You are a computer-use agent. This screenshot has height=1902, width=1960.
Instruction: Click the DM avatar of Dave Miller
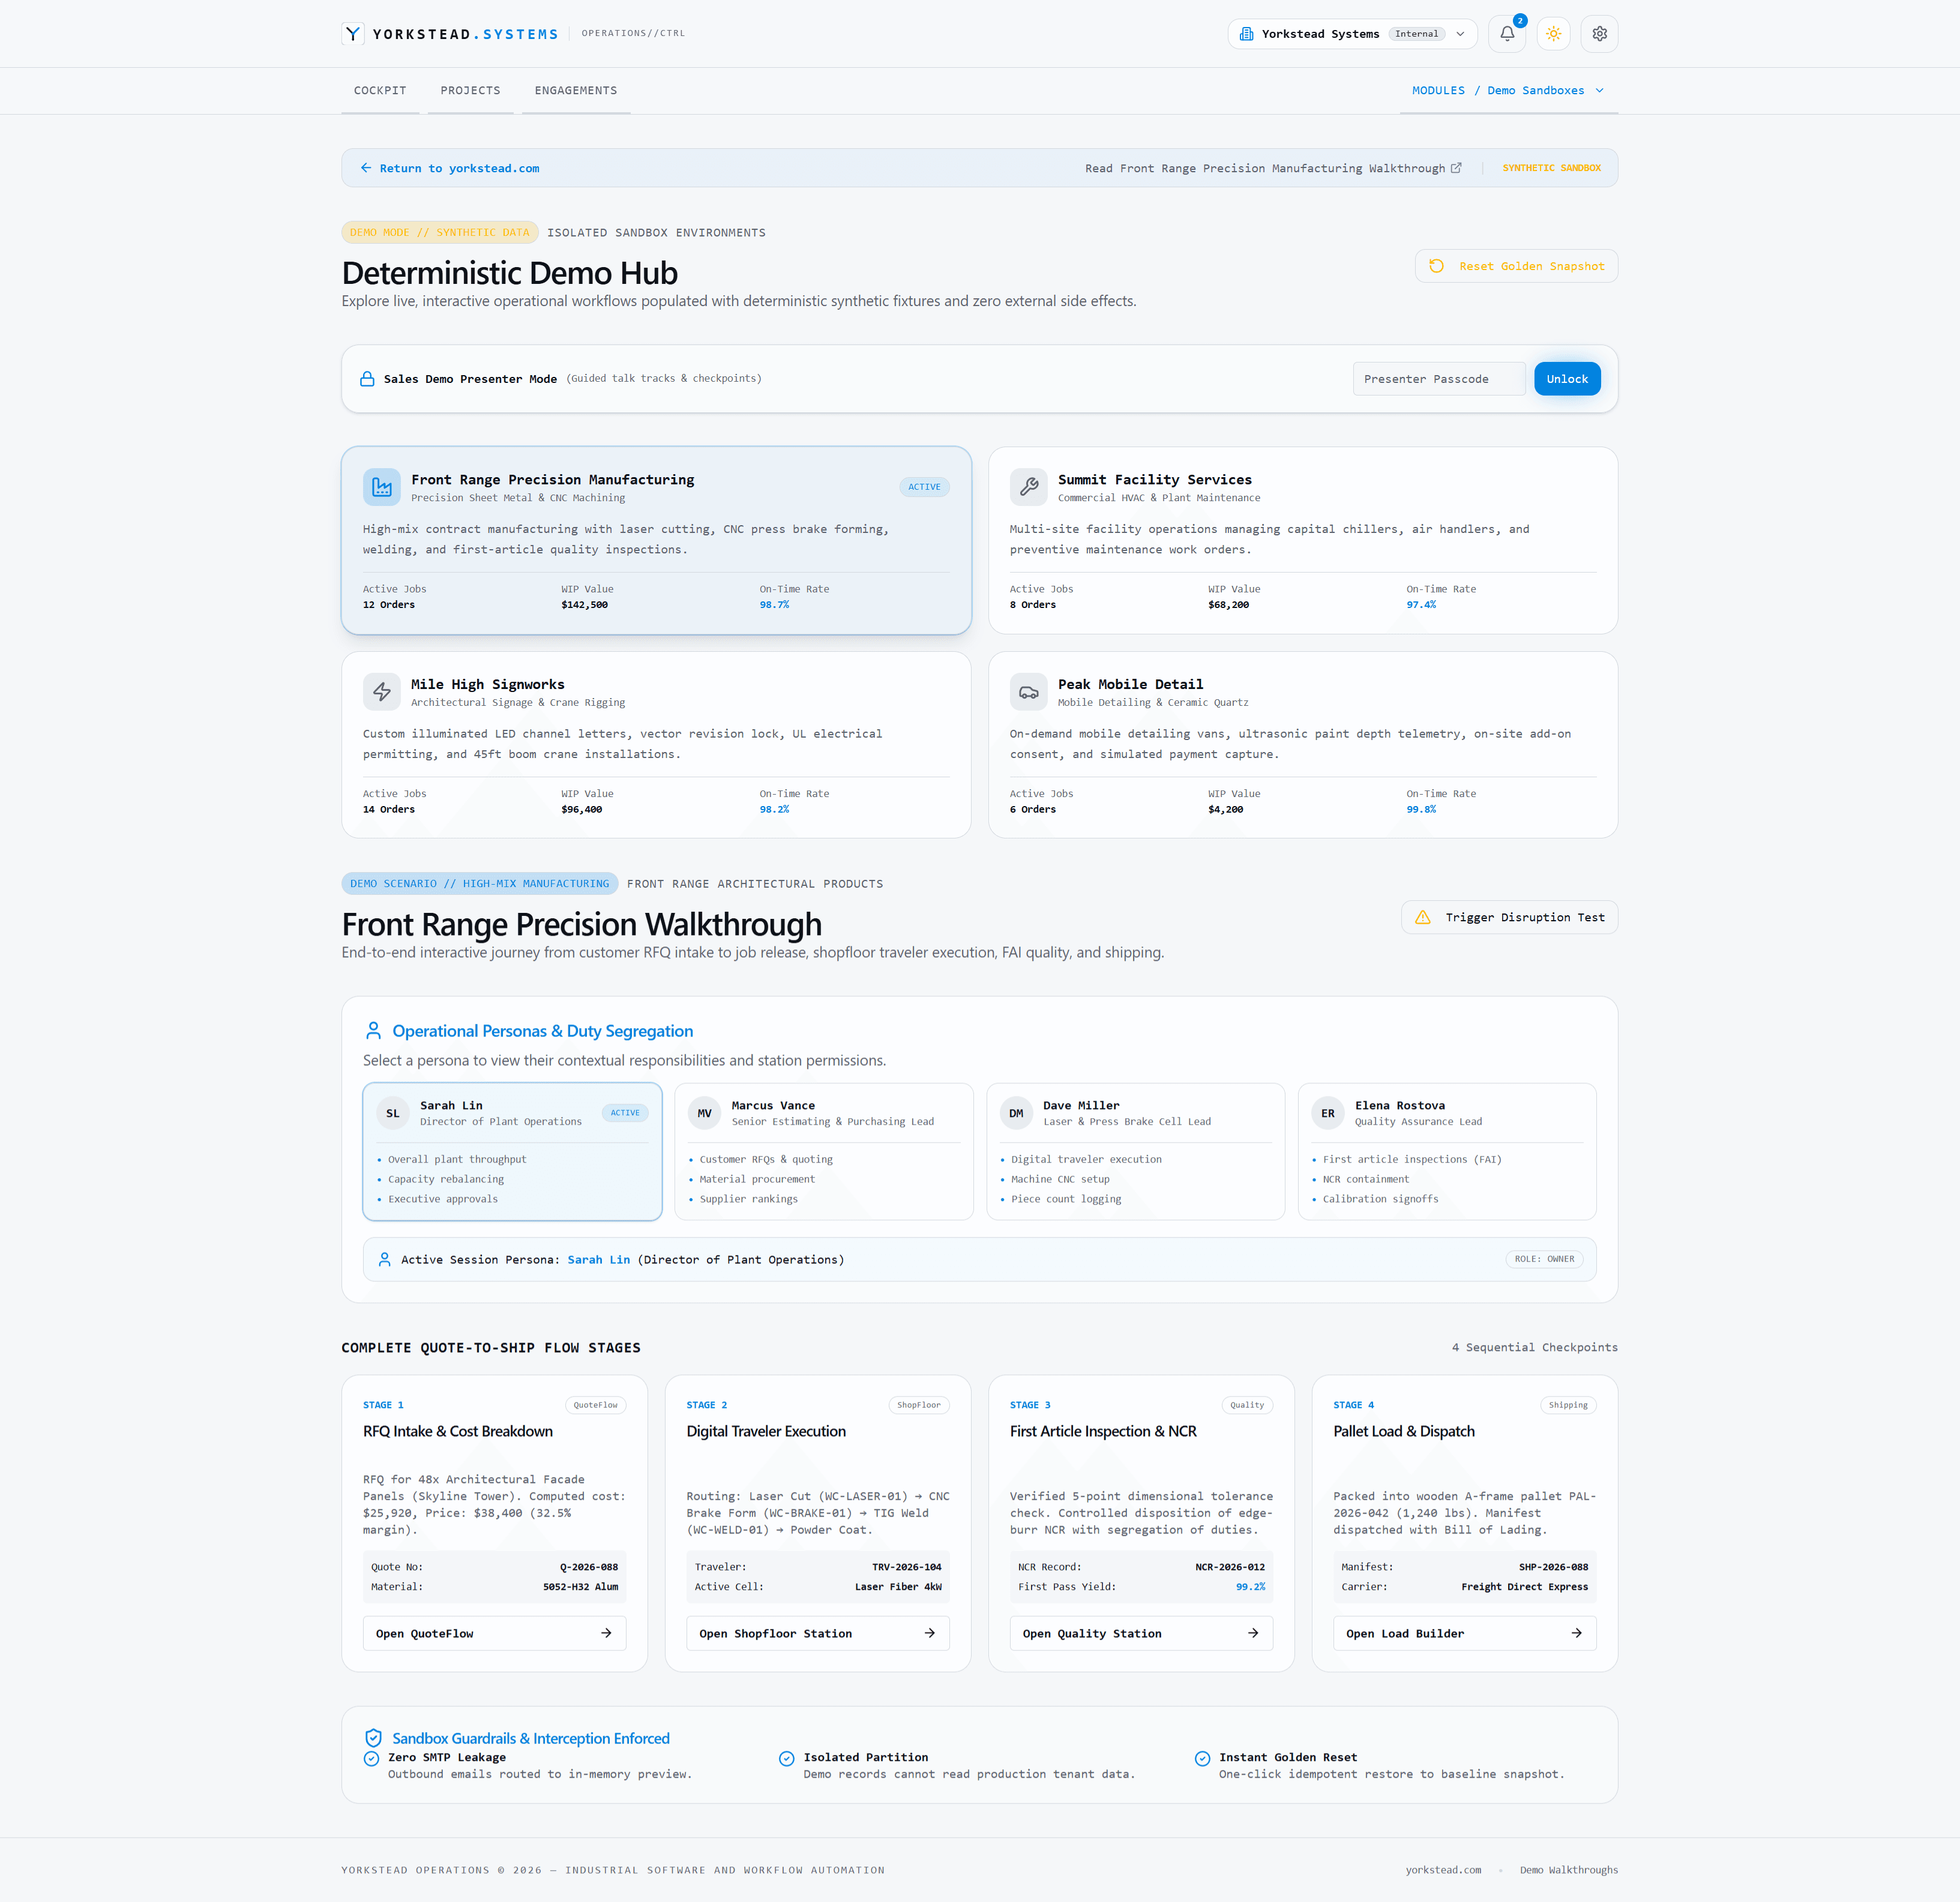tap(1016, 1113)
